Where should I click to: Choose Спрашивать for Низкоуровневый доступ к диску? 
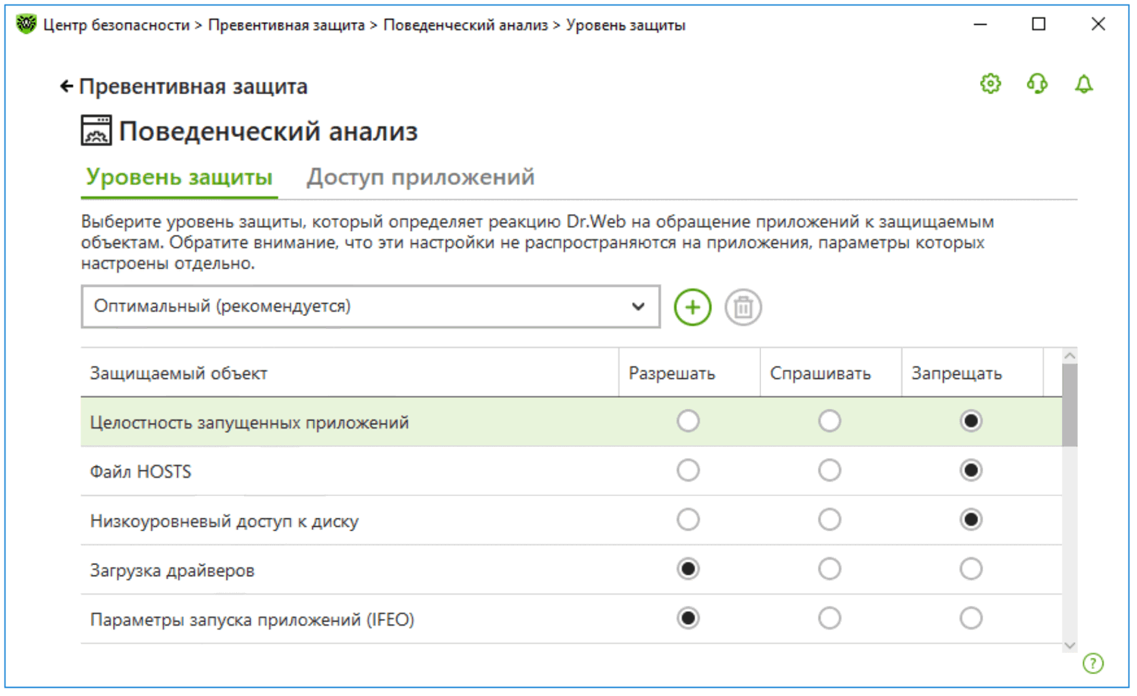(x=829, y=520)
